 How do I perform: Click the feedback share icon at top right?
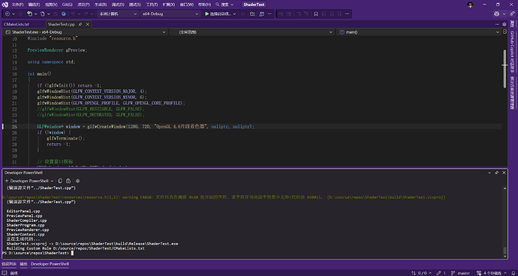pyautogui.click(x=513, y=13)
